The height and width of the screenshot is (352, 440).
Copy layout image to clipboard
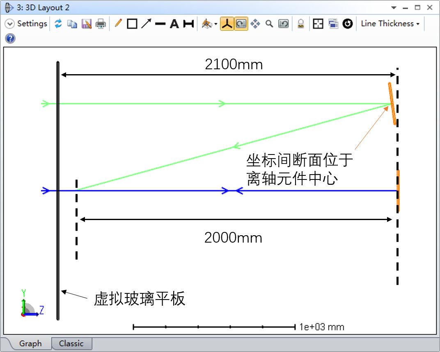[x=72, y=24]
